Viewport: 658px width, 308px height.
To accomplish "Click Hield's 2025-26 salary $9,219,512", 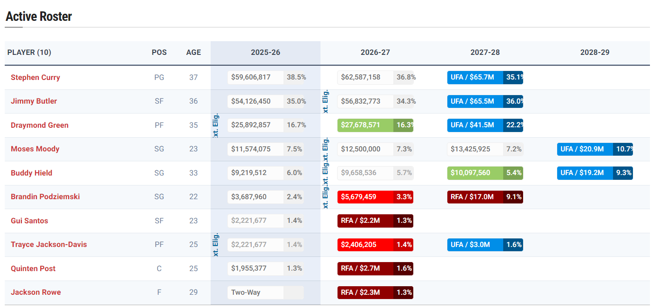I will point(256,173).
